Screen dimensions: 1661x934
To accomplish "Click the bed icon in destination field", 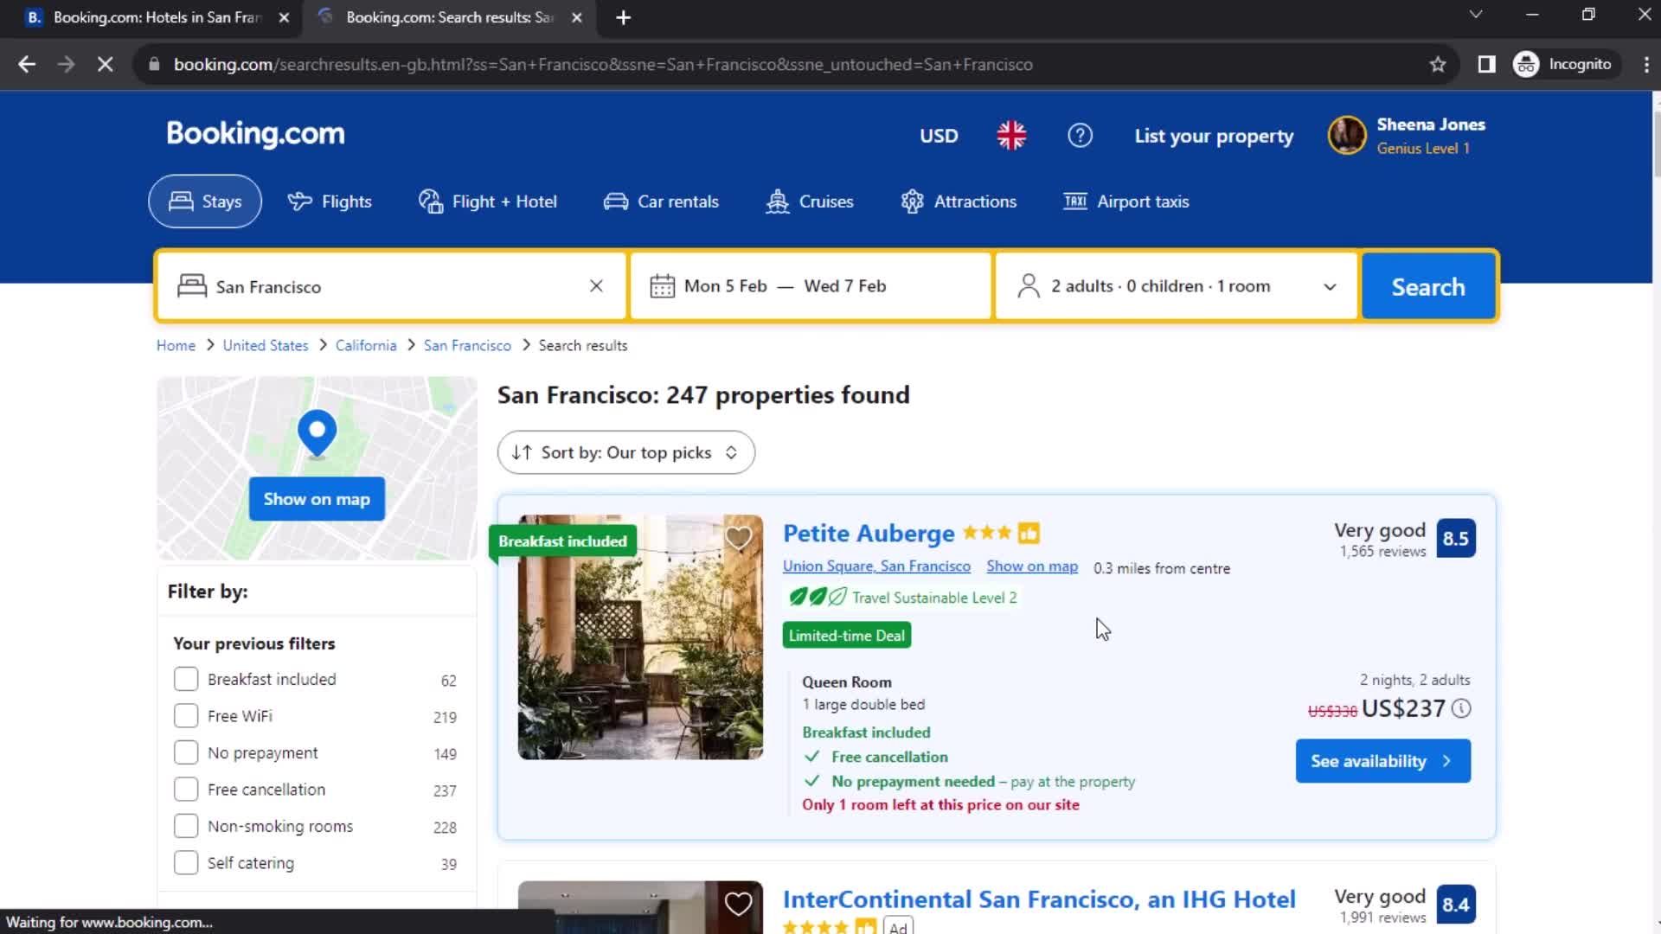I will tap(192, 286).
